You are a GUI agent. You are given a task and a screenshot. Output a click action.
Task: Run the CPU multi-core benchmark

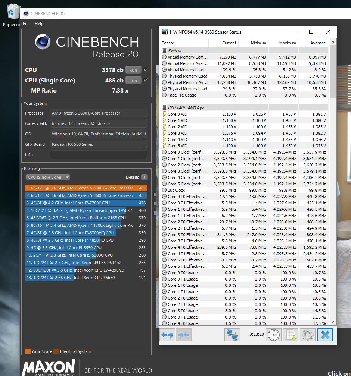click(x=133, y=70)
